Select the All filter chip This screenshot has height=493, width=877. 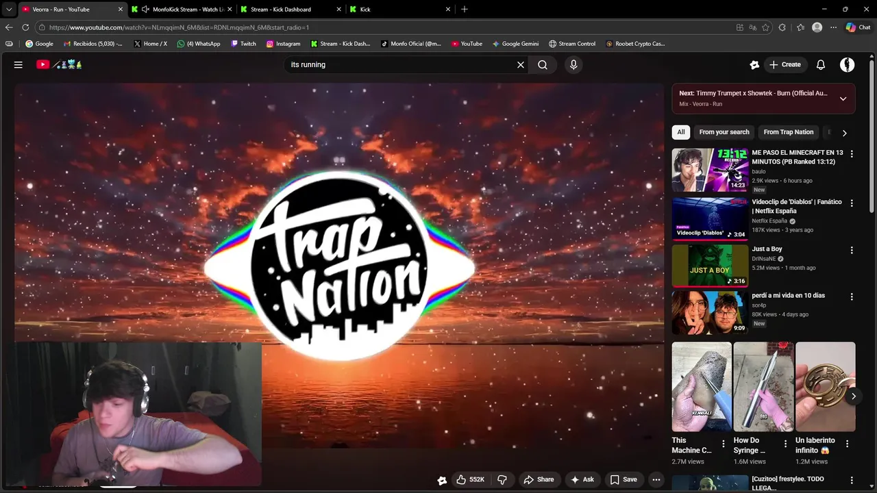pos(680,132)
